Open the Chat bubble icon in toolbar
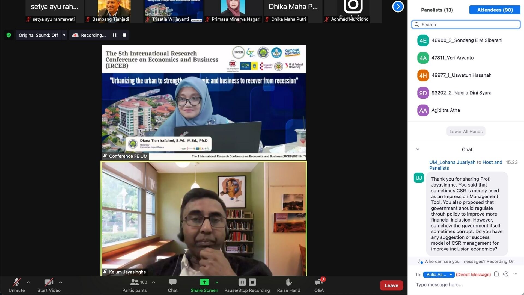The image size is (524, 295). tap(172, 282)
